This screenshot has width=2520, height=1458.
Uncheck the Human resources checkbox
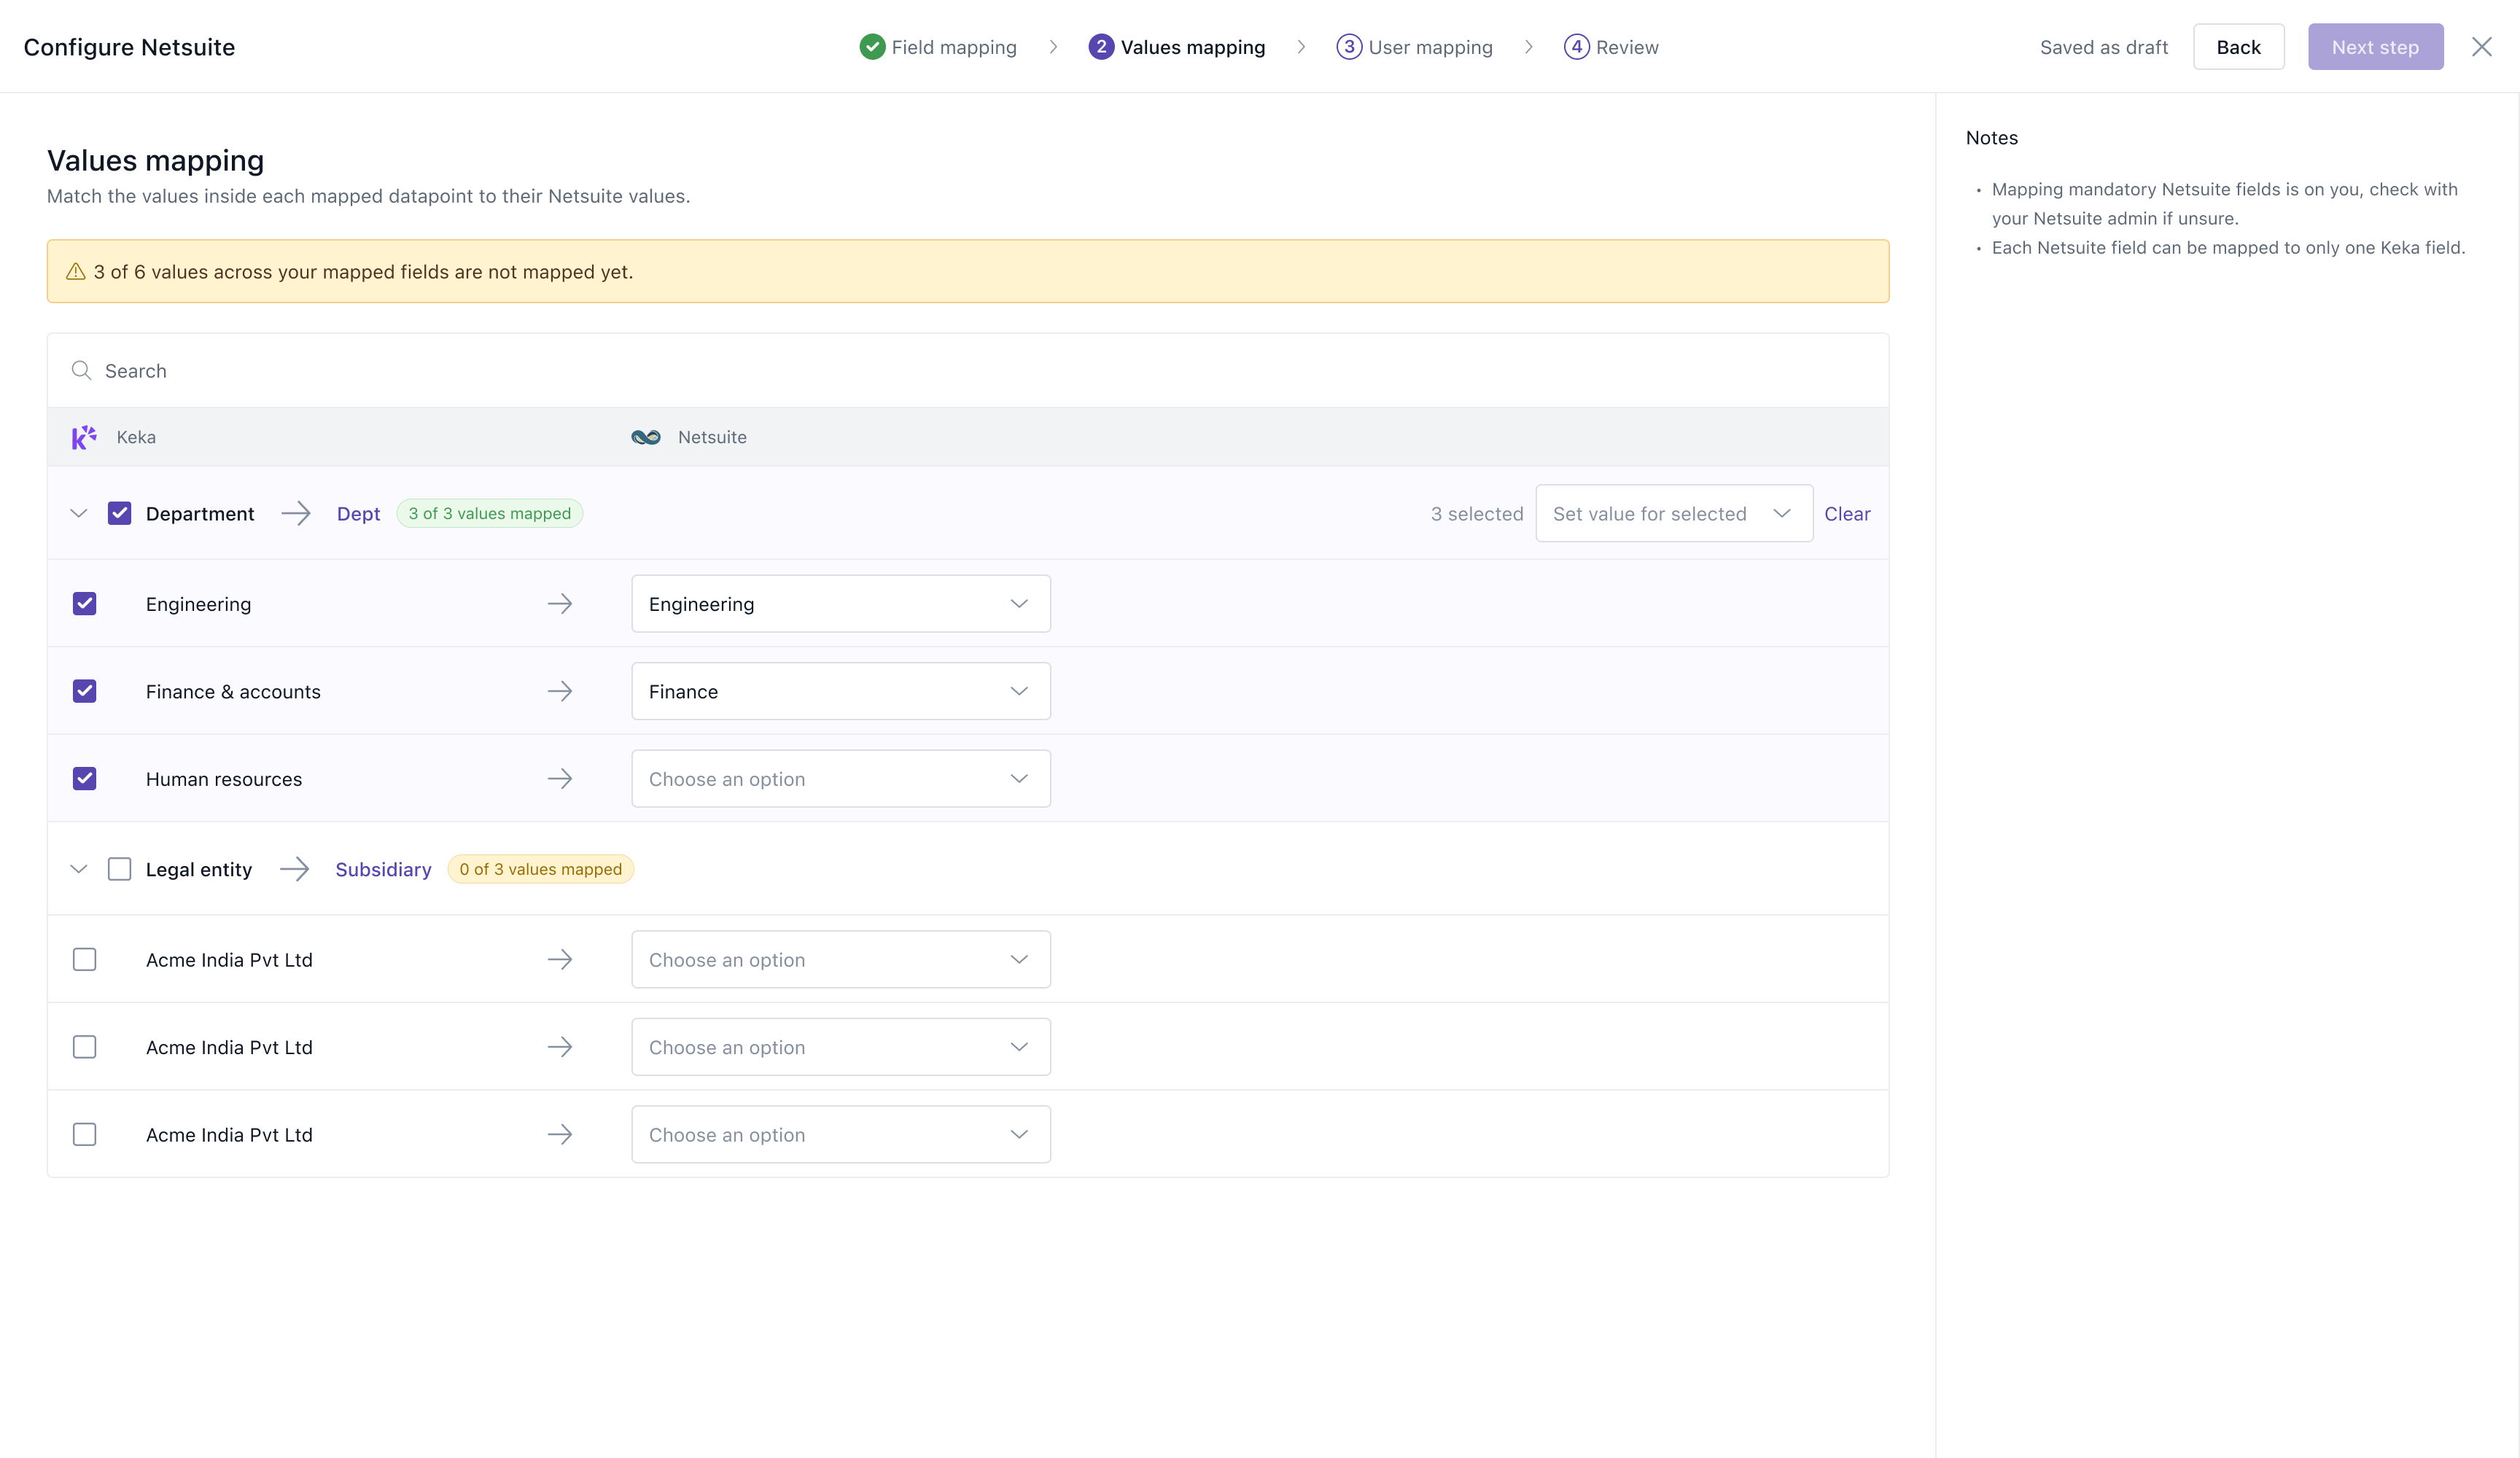pos(85,778)
